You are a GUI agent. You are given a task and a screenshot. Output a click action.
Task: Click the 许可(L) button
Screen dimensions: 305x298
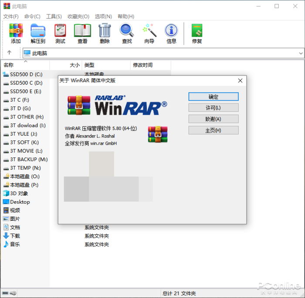[x=213, y=108]
